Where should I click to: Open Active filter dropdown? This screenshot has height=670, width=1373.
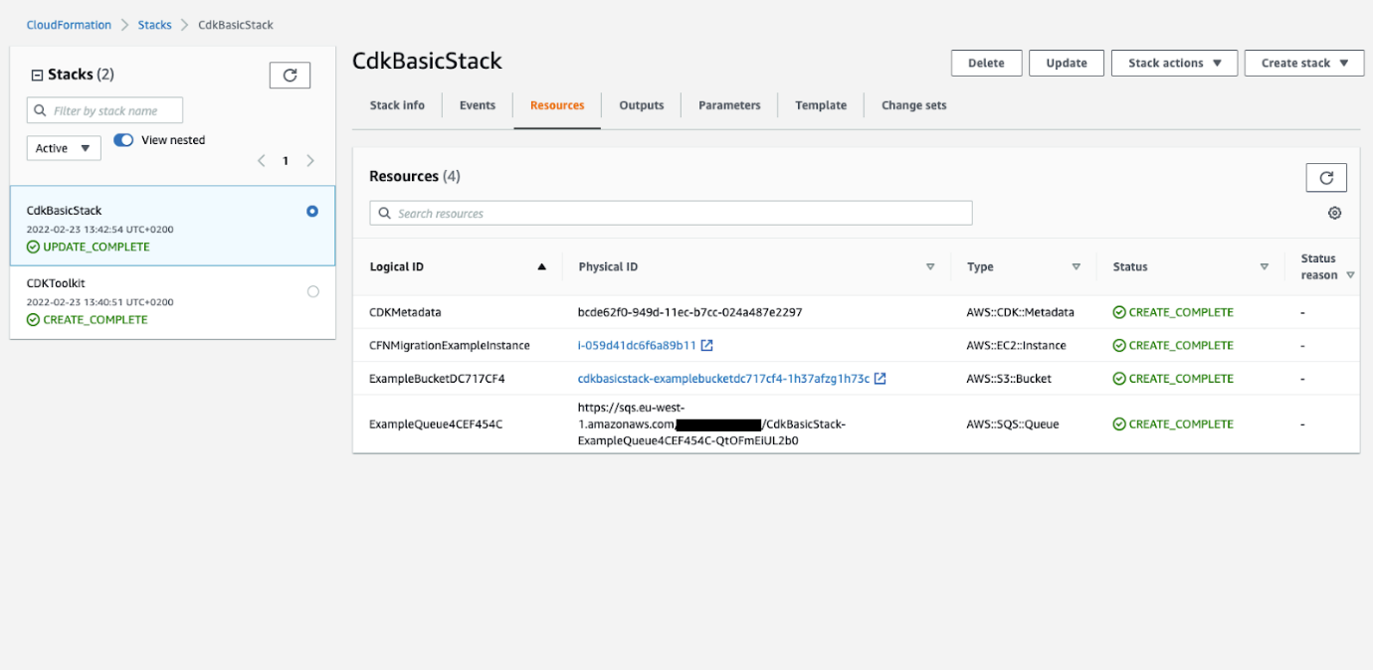point(64,148)
